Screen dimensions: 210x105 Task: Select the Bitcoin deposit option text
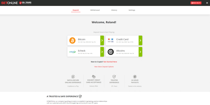[x=81, y=39]
